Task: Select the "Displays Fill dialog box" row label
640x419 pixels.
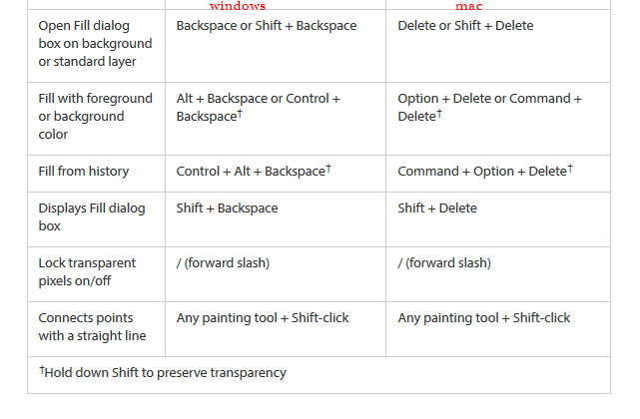Action: (91, 217)
